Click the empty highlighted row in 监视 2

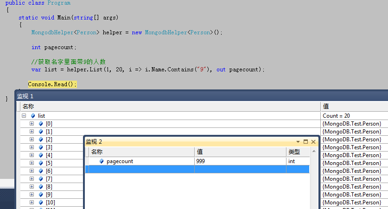click(x=197, y=170)
